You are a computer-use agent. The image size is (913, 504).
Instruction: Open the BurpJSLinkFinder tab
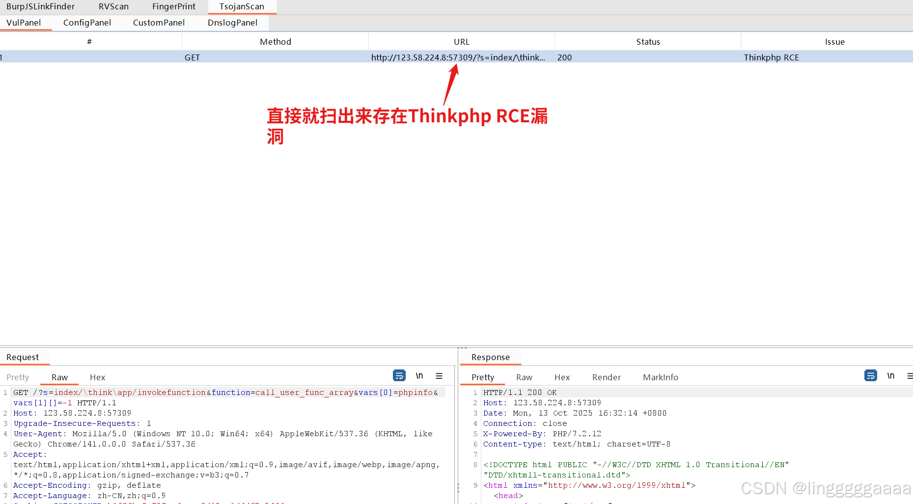(x=41, y=6)
